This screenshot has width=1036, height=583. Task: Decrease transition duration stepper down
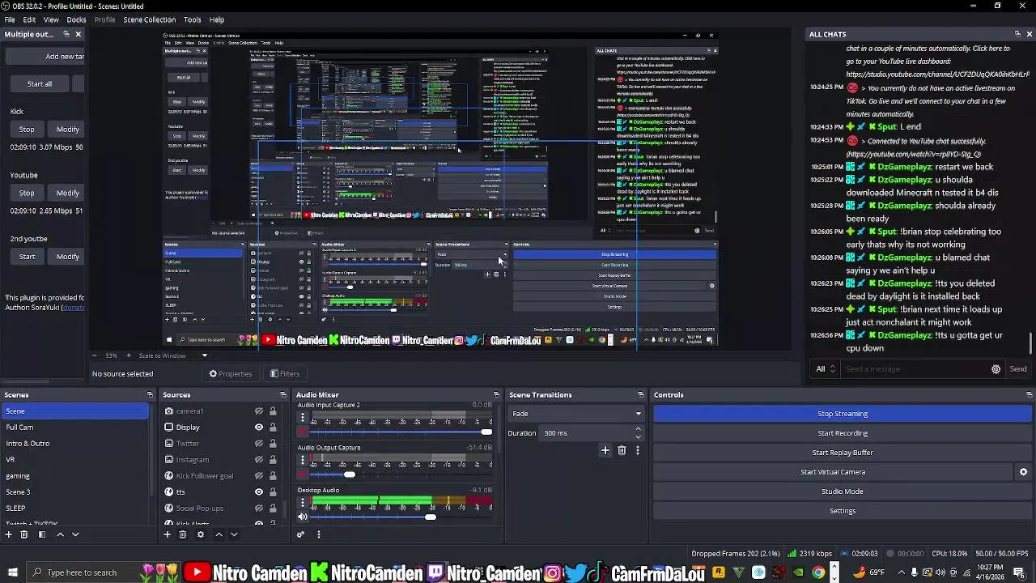click(638, 436)
